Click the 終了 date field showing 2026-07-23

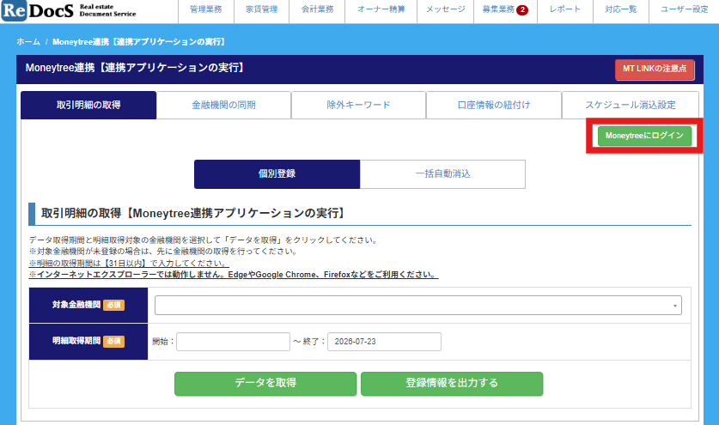point(384,342)
